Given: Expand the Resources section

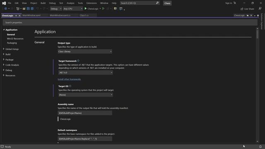Looking at the screenshot, I should (x=4, y=75).
